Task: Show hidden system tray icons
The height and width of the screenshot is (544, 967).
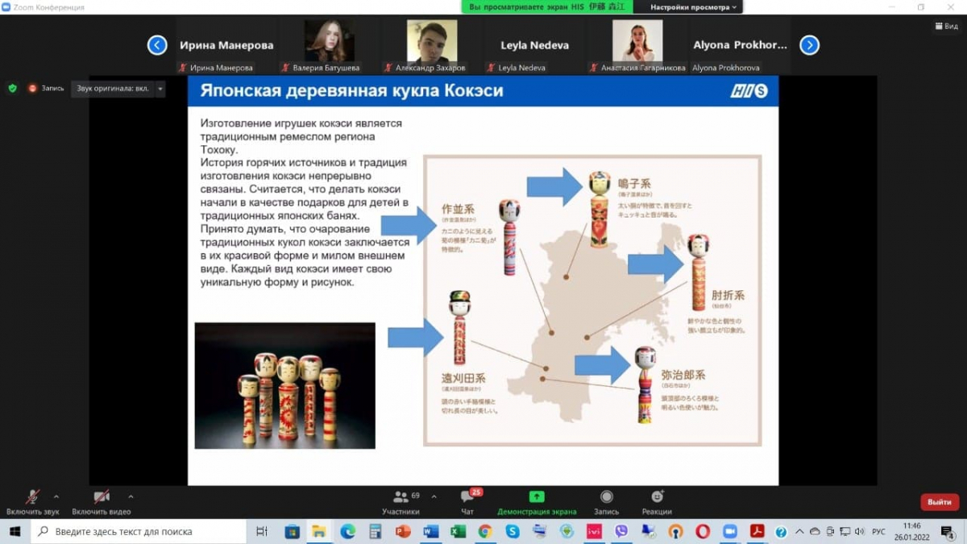Action: tap(798, 532)
